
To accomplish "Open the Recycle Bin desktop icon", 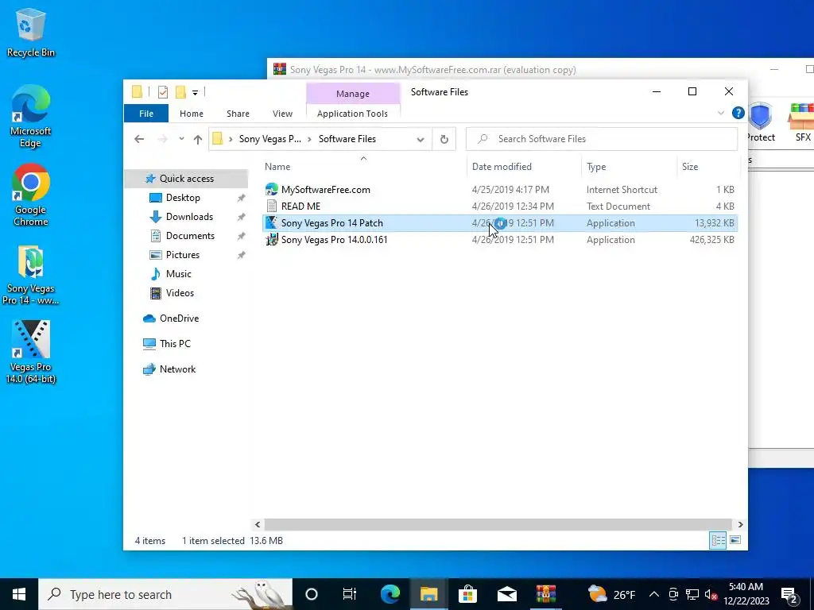I will [31, 32].
